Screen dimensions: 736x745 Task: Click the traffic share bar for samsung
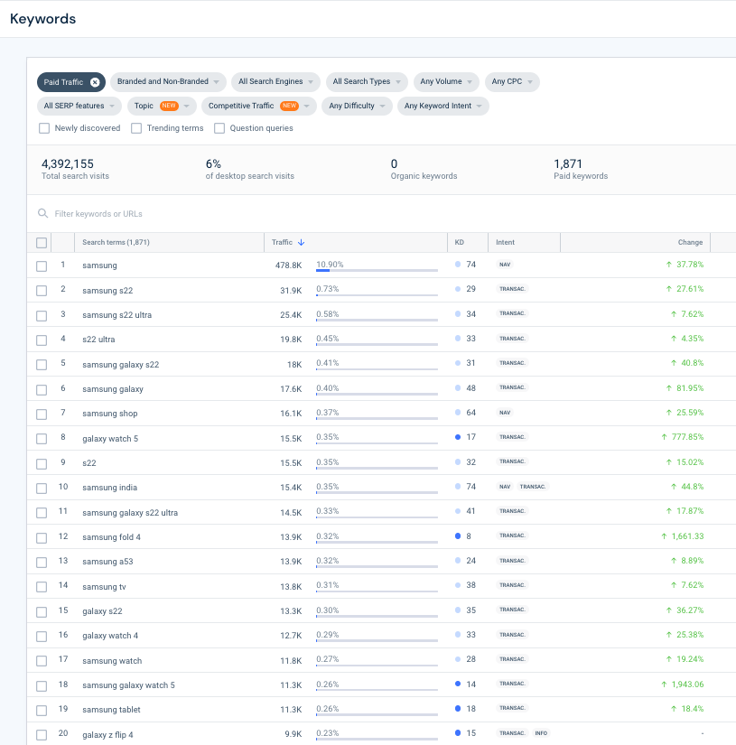point(377,270)
